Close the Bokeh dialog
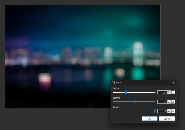 click(x=173, y=82)
